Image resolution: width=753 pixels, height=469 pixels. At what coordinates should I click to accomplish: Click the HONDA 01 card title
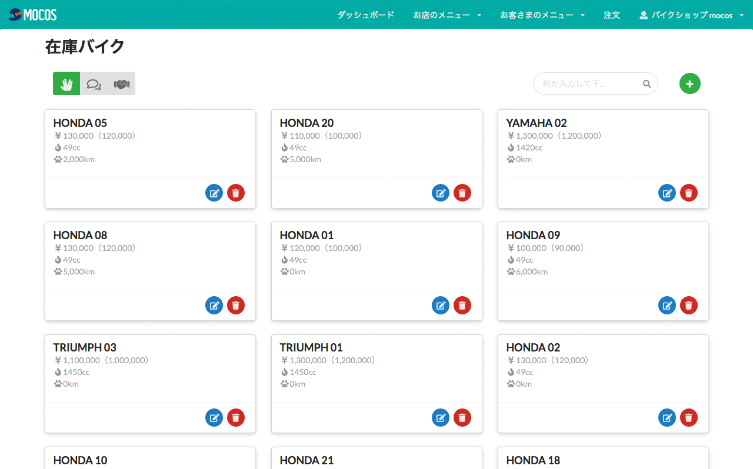(306, 235)
